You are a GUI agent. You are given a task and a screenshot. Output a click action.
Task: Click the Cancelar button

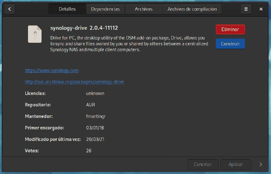pos(203,165)
